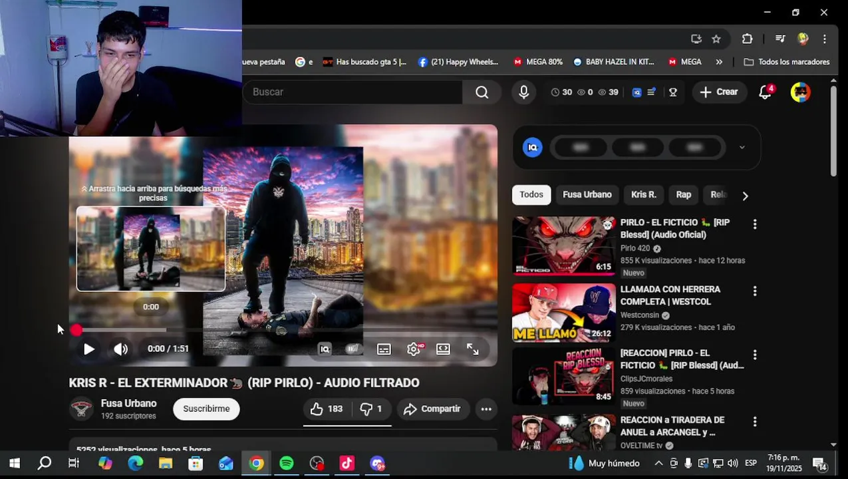Click the vidIQ round logo in sidebar

coord(532,147)
